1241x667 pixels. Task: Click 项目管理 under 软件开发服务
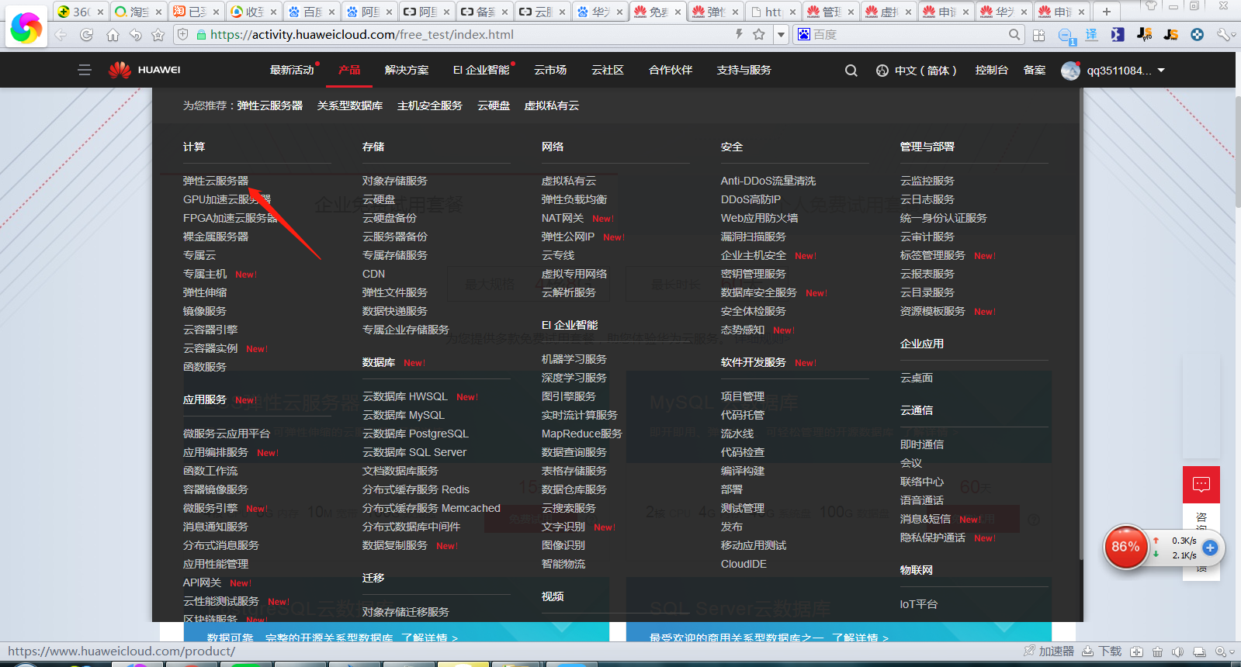point(743,396)
